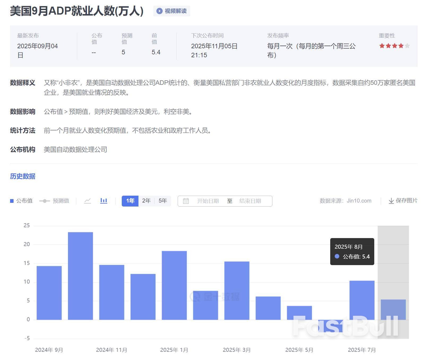
Task: Click the importance star rating
Action: click(394, 46)
